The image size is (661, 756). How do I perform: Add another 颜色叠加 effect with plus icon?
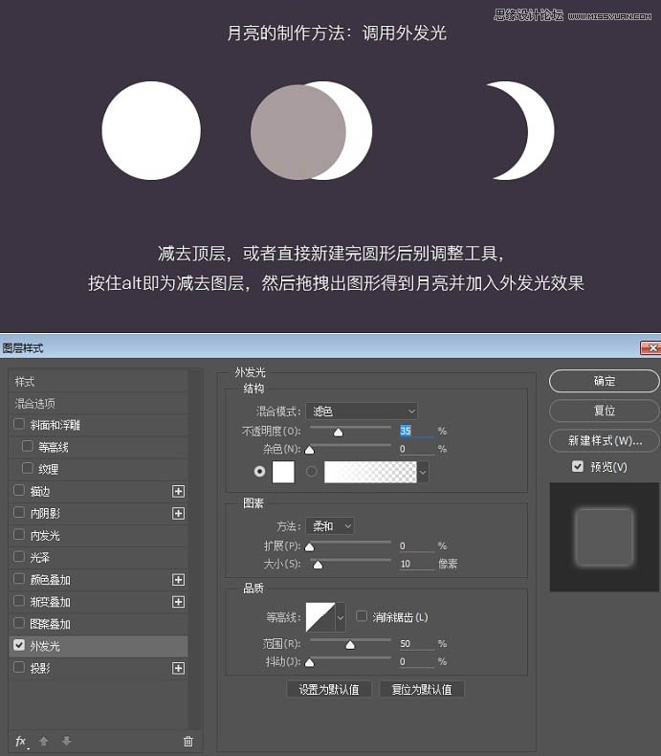(178, 580)
